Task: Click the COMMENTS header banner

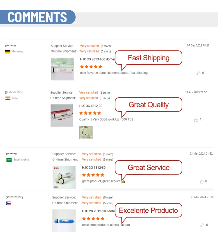Action: click(38, 17)
